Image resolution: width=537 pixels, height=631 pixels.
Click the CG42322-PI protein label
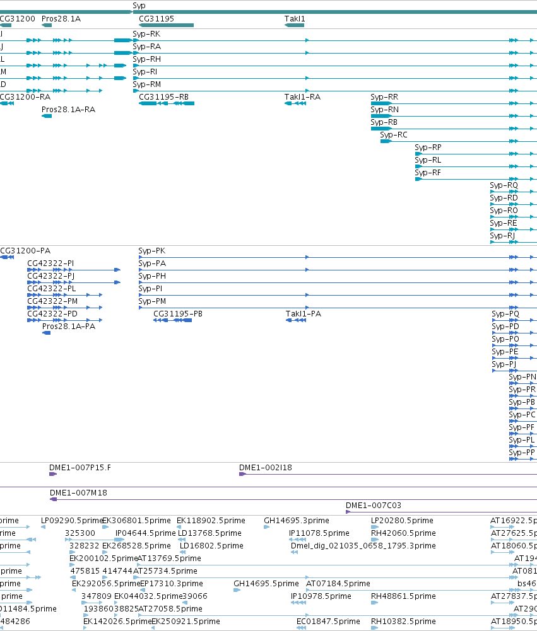tap(50, 263)
